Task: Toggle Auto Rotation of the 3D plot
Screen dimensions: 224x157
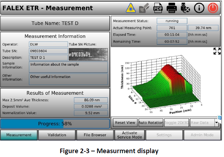Action: click(150, 123)
